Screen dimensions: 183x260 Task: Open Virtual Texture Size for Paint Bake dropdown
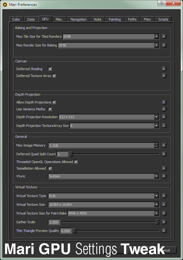click(x=156, y=213)
